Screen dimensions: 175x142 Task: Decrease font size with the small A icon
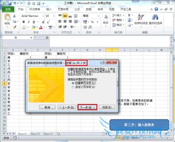(48, 22)
